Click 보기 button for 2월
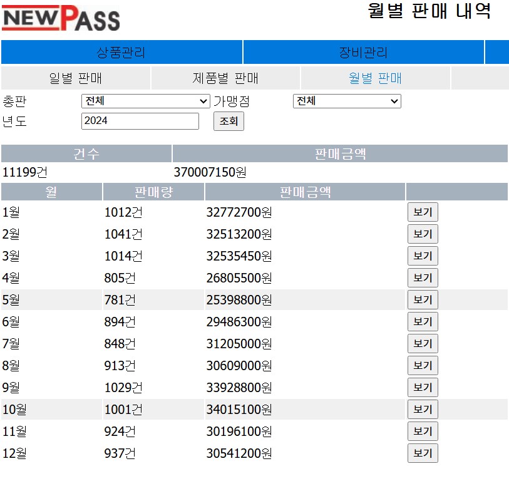The height and width of the screenshot is (481, 509). (x=423, y=234)
